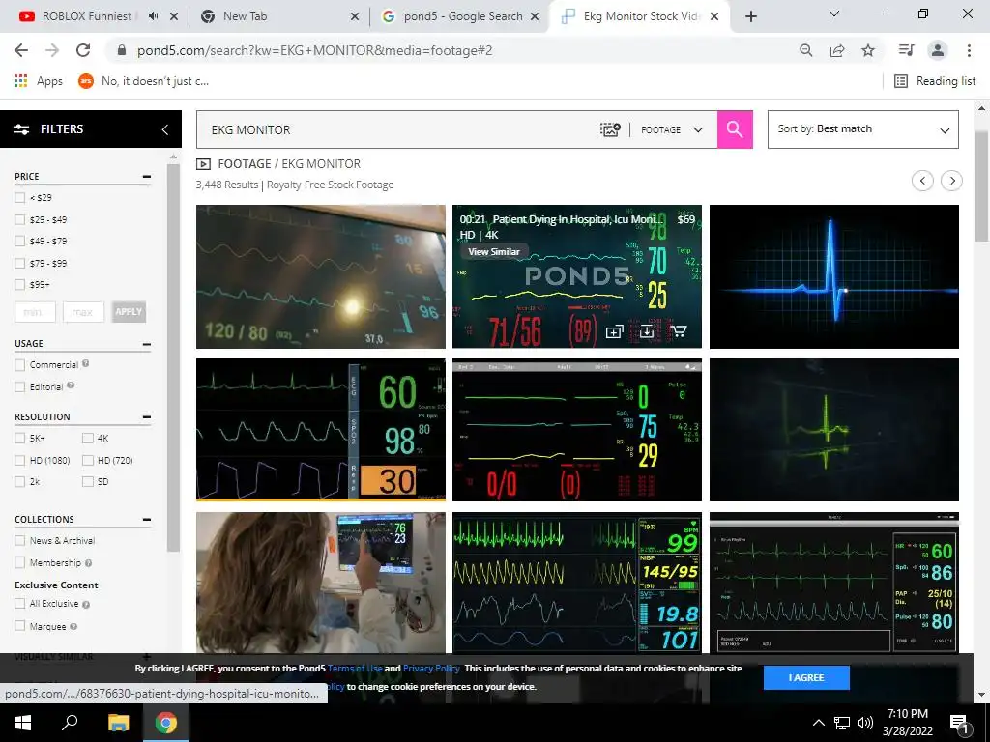Image resolution: width=990 pixels, height=742 pixels.
Task: Click the Editorial usage help icon
Action: (70, 385)
